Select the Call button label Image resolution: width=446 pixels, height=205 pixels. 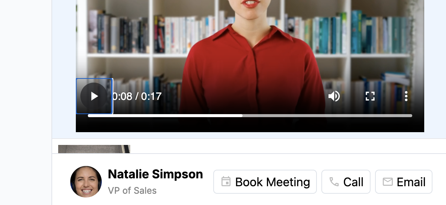[x=353, y=182]
